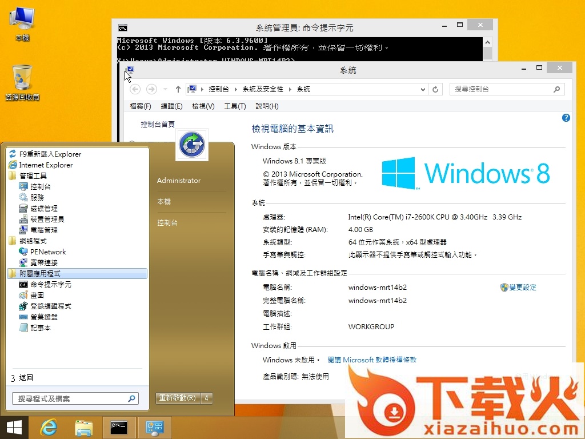This screenshot has width=585, height=439.
Task: Switch to the System control panel taskbar button
Action: [154, 428]
